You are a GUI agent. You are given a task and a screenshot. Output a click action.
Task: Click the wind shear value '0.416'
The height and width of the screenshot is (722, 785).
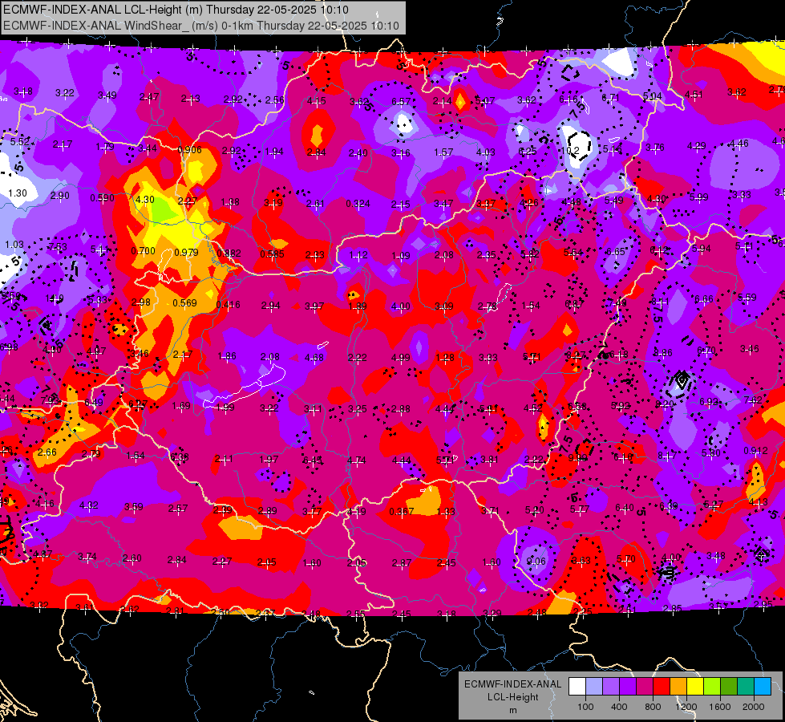(x=228, y=304)
